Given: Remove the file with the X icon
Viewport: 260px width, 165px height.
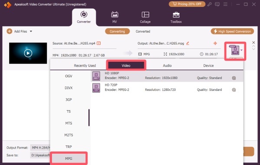Looking at the screenshot, I should tap(253, 42).
